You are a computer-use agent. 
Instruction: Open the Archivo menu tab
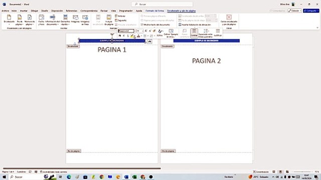pos(5,11)
